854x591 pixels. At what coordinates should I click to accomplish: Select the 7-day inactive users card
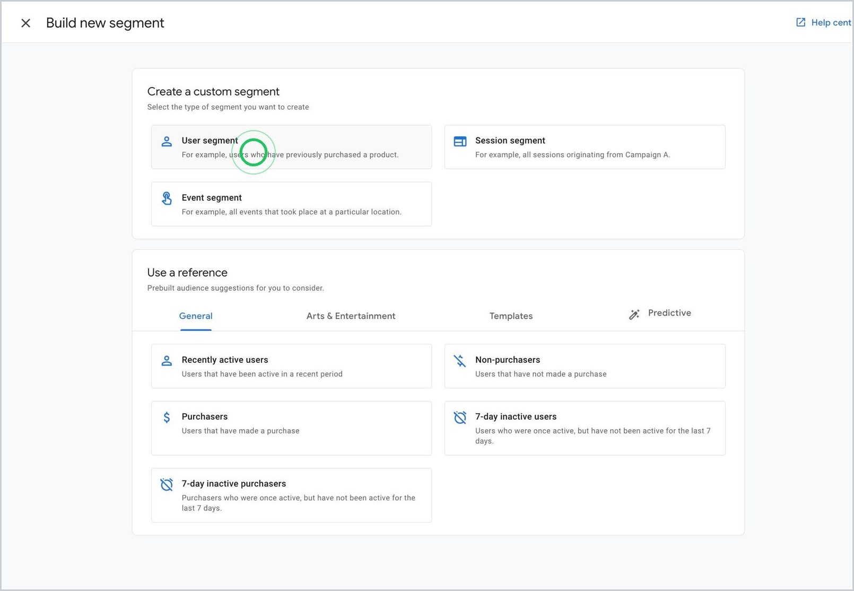(585, 428)
